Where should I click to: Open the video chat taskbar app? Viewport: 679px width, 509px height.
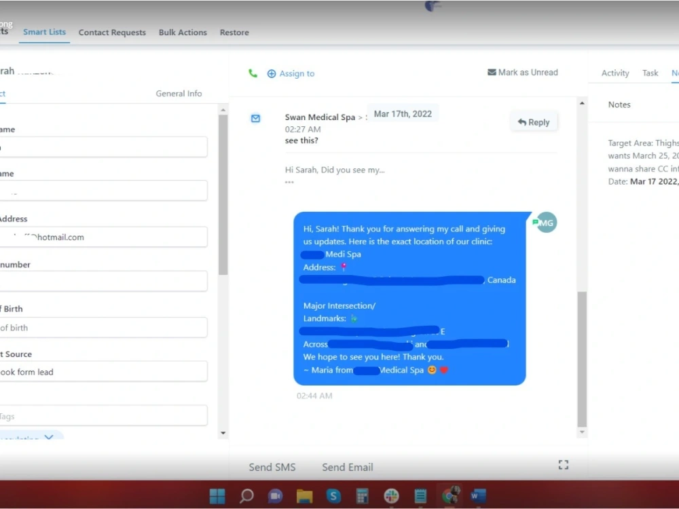point(276,496)
